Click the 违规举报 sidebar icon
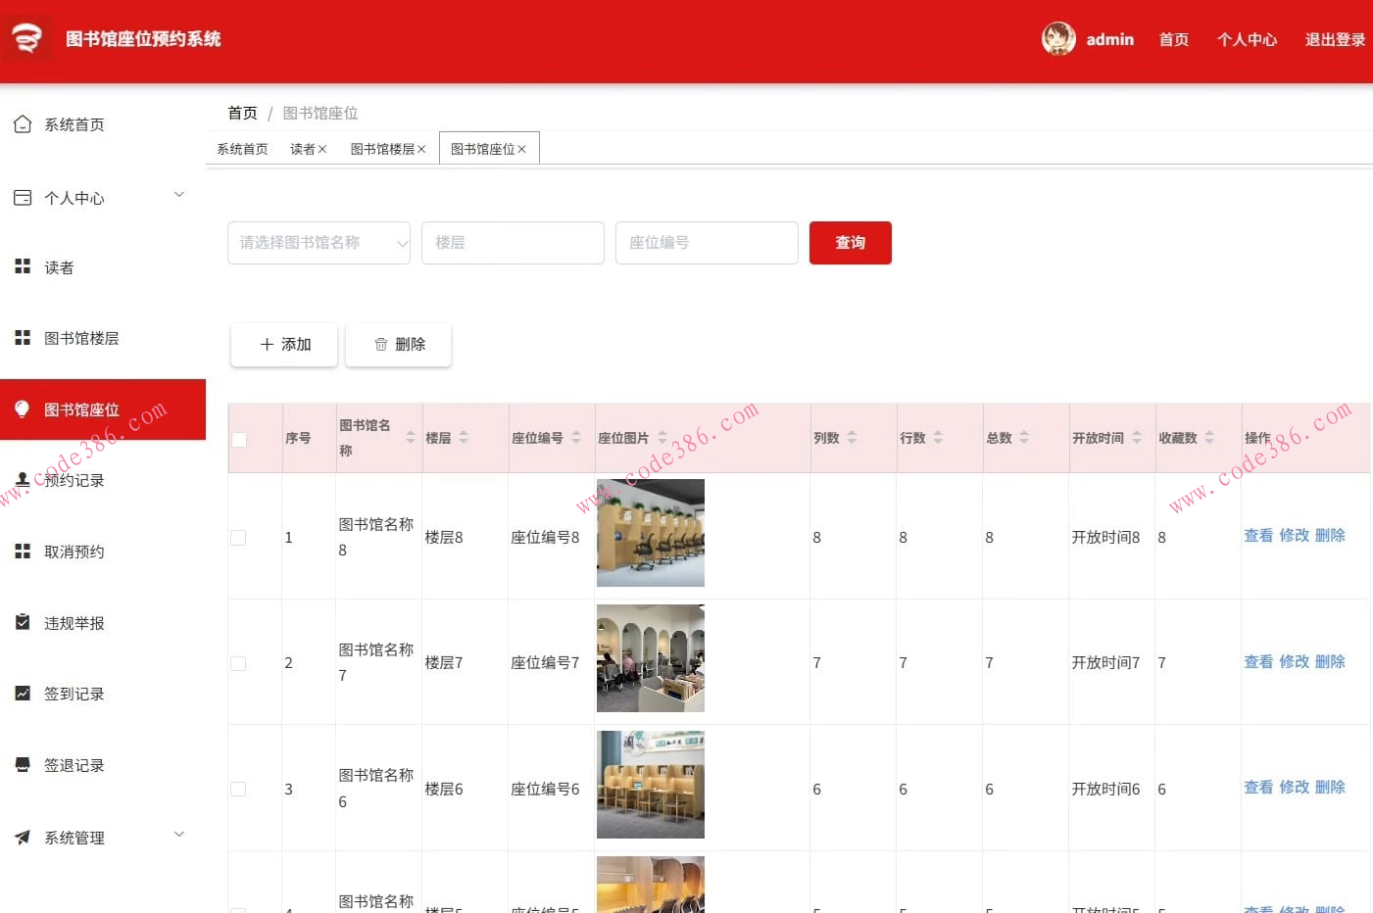Image resolution: width=1373 pixels, height=913 pixels. coord(22,622)
